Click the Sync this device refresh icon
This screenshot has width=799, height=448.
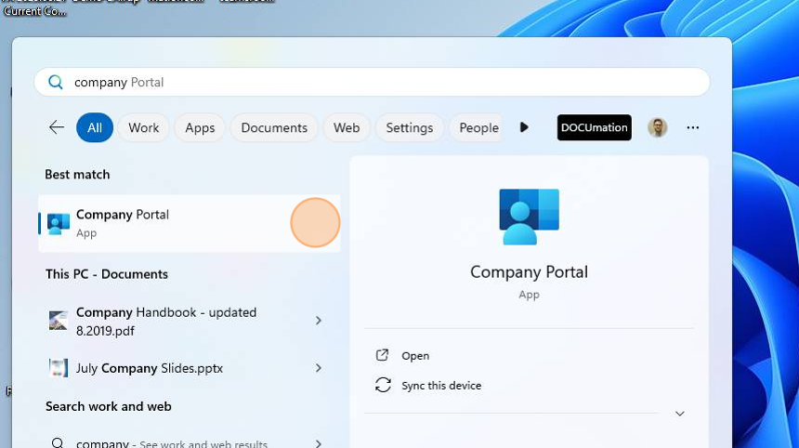coord(383,385)
